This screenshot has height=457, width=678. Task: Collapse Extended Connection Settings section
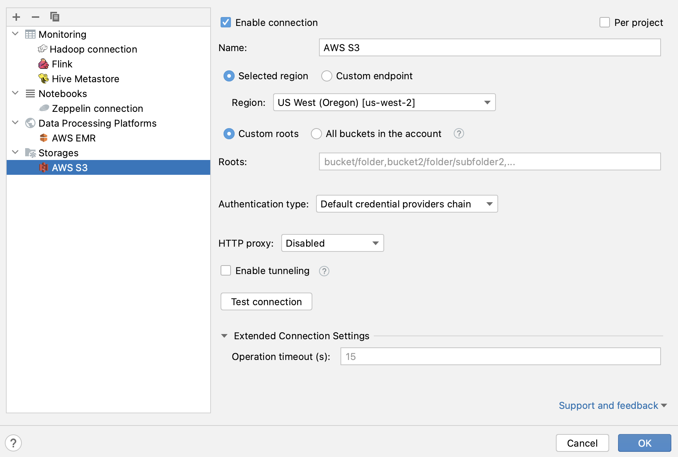pyautogui.click(x=224, y=336)
